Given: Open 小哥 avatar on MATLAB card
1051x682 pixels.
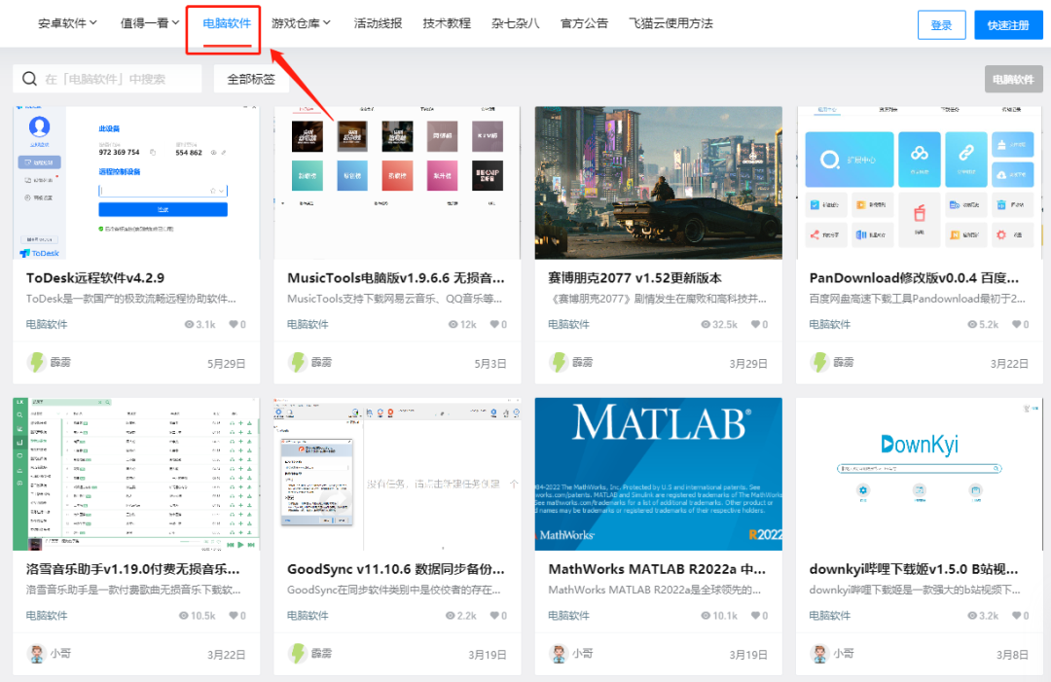Looking at the screenshot, I should pyautogui.click(x=559, y=654).
